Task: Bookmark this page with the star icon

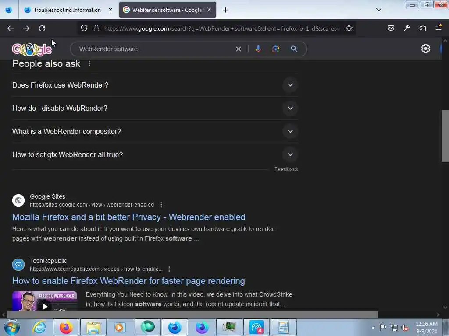Action: pos(349,28)
